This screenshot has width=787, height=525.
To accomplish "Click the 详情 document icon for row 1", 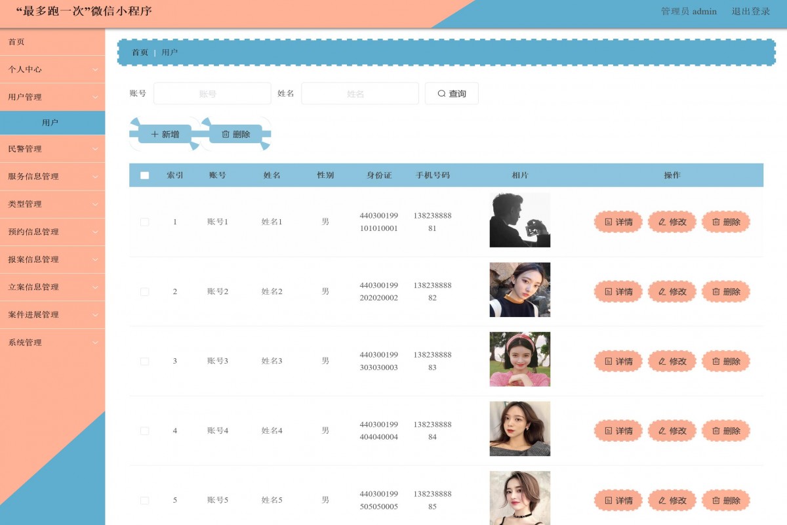I will pos(608,222).
